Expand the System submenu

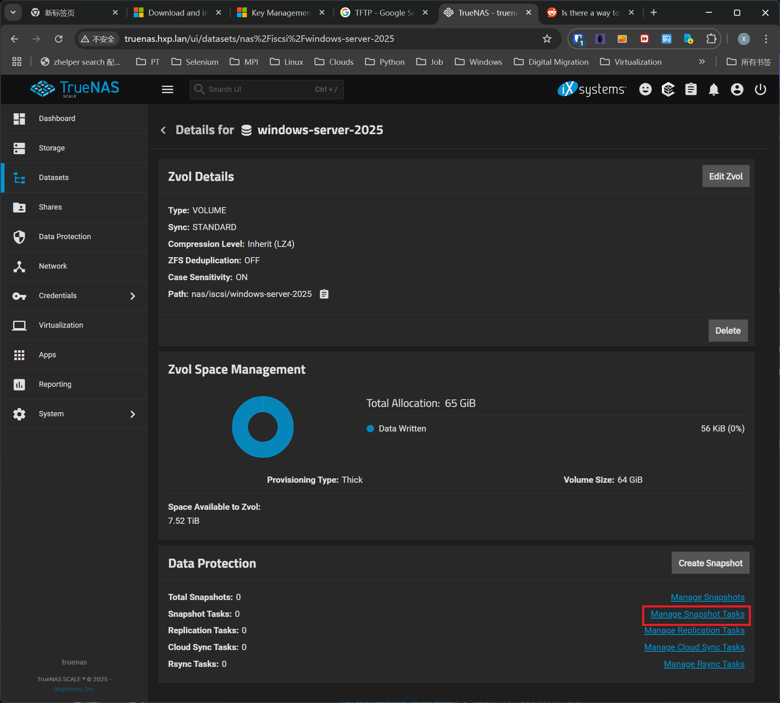tap(132, 414)
